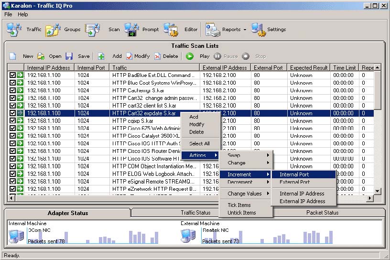The width and height of the screenshot is (390, 260).
Task: Click the New scan list icon
Action: (x=13, y=56)
